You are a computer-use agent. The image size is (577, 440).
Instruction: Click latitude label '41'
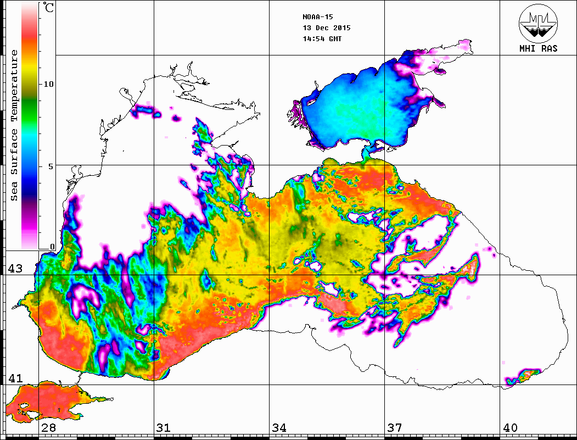[x=15, y=378]
